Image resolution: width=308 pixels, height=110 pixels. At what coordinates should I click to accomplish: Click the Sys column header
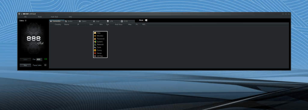(x=107, y=24)
